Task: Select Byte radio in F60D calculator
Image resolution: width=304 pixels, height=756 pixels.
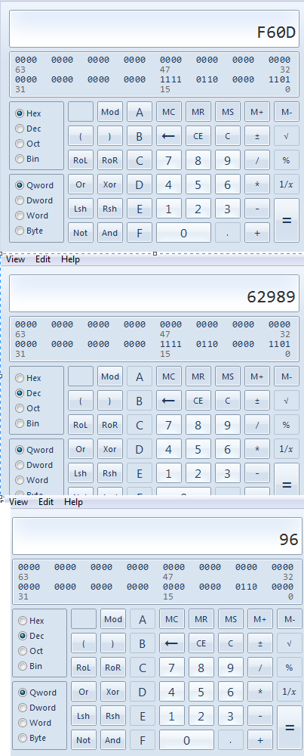Action: pos(29,231)
